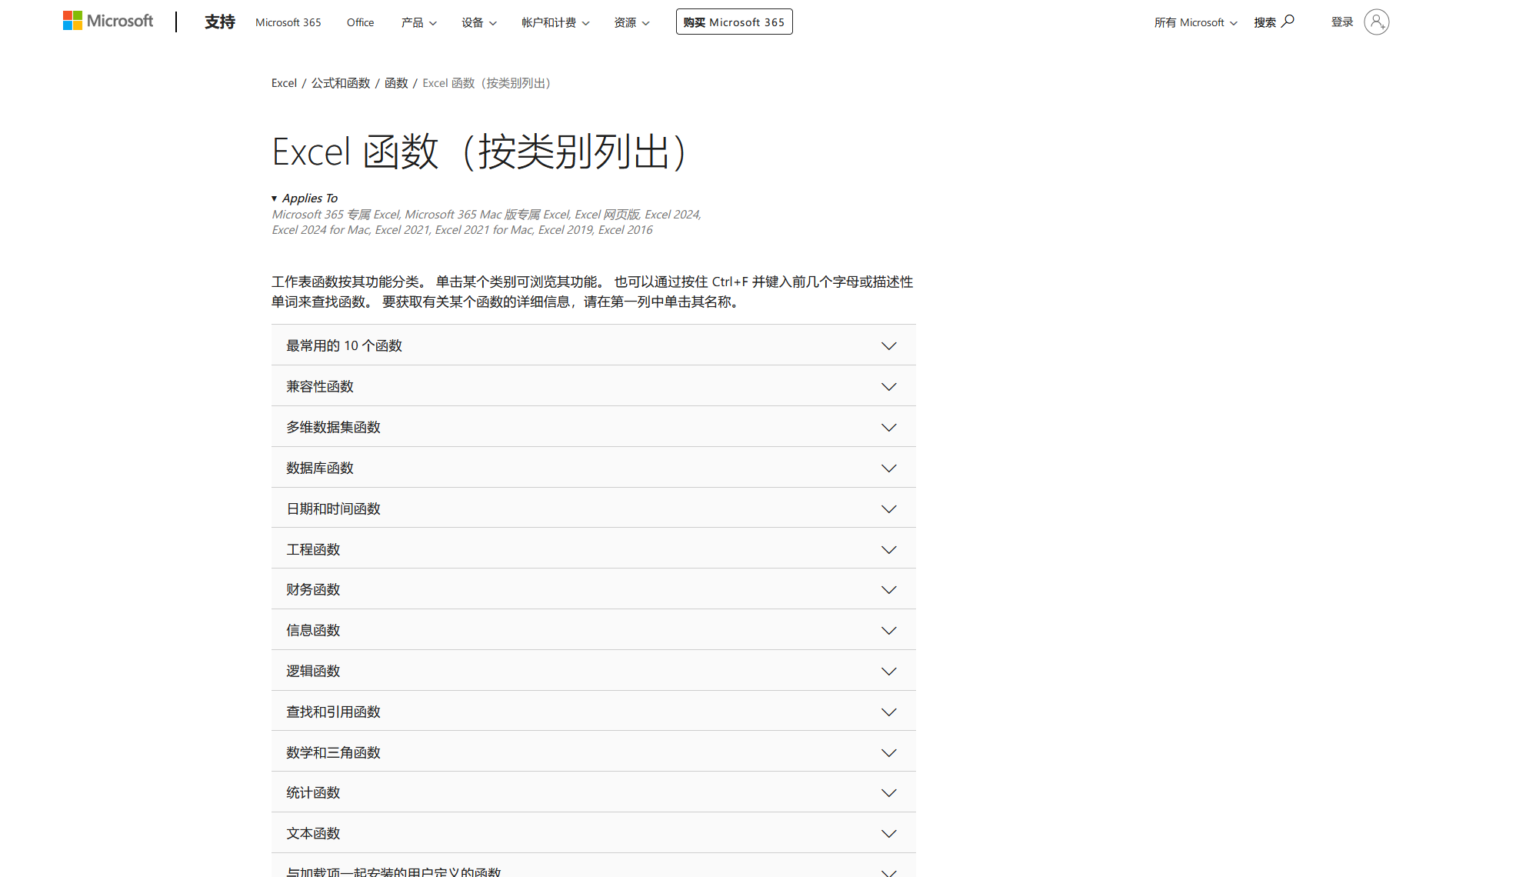Switch to the Office menu item

pyautogui.click(x=359, y=22)
